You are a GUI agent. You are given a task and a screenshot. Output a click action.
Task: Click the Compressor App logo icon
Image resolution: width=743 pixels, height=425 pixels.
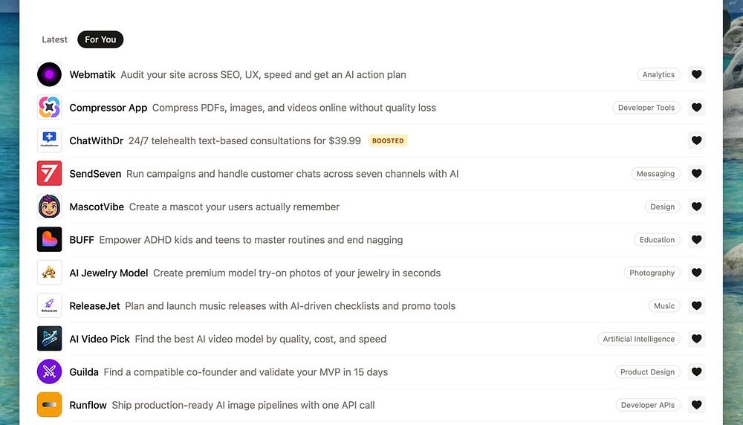click(x=50, y=108)
